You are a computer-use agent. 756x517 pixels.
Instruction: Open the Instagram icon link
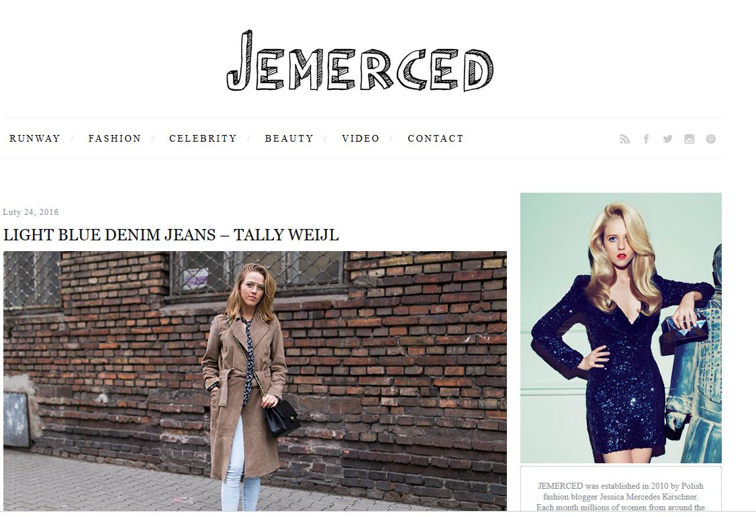click(689, 139)
